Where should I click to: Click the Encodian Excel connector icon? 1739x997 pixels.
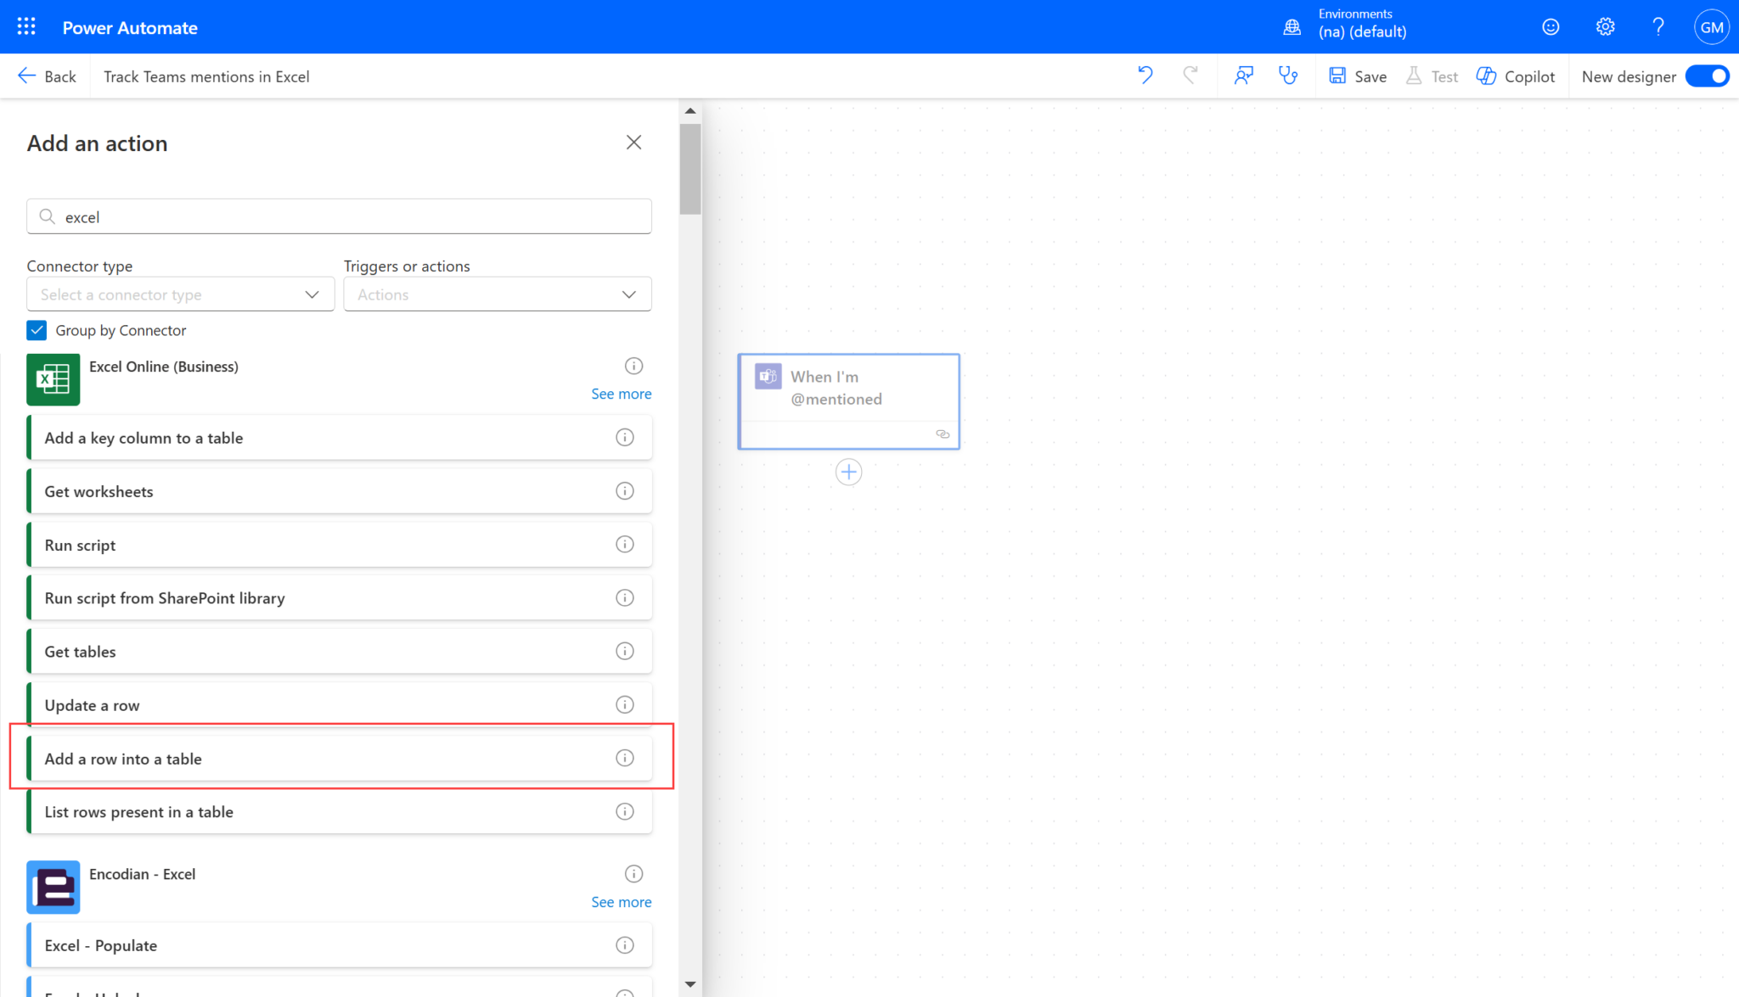[x=53, y=887]
